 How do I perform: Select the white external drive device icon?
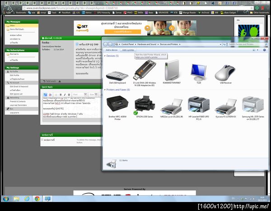[172, 70]
